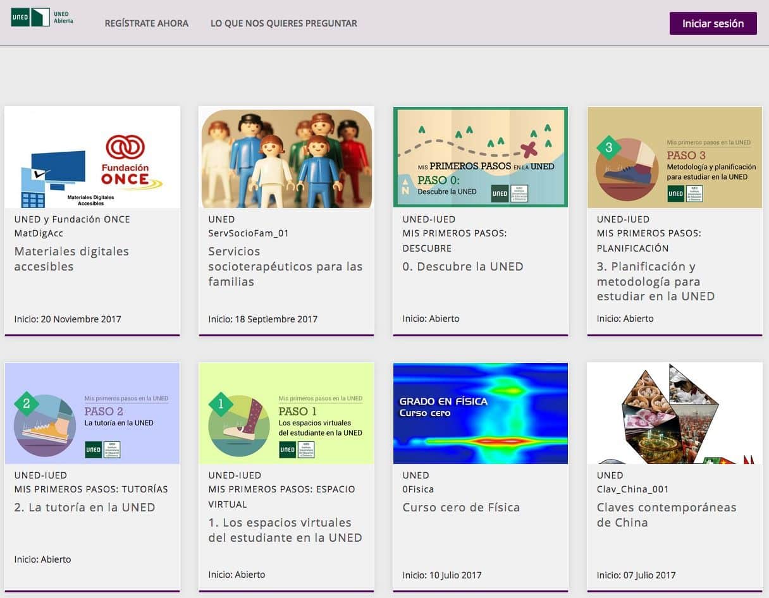Click the UNED Abierta logo
Image resolution: width=769 pixels, height=598 pixels.
tap(42, 17)
